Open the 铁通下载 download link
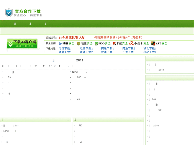 [107, 52]
